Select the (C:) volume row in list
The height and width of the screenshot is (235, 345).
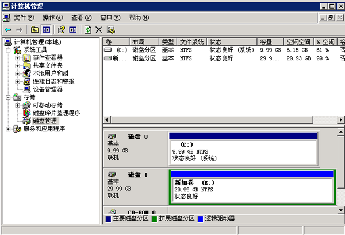tap(118, 50)
